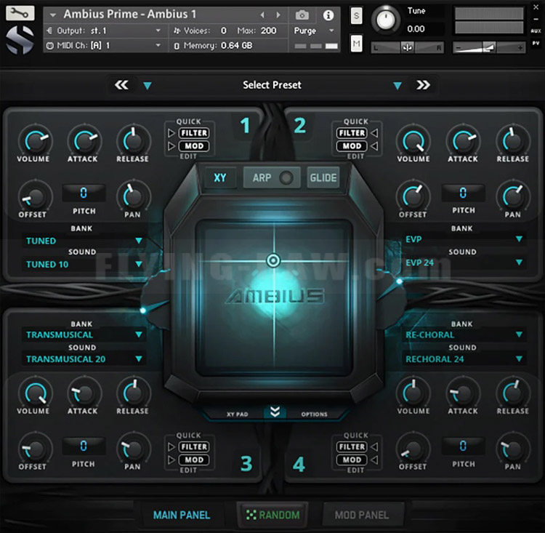This screenshot has width=545, height=533.
Task: Open the instrument name dropdown menu
Action: 53,15
